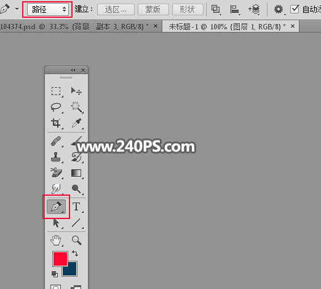Close the 104374.psd document tab
Image resolution: width=321 pixels, height=289 pixels.
156,26
